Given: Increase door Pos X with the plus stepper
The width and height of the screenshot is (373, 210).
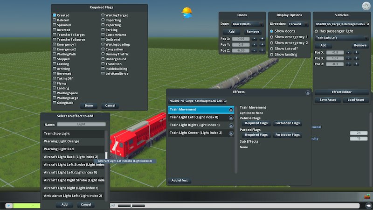Looking at the screenshot, I should coord(262,38).
